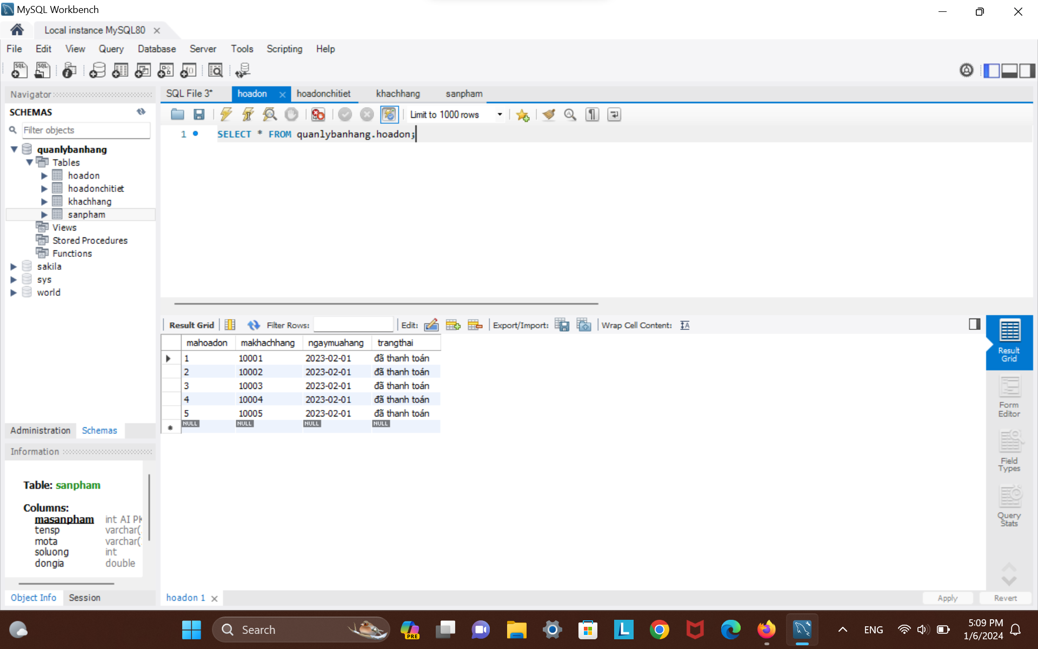Open the Database menu

tap(157, 49)
